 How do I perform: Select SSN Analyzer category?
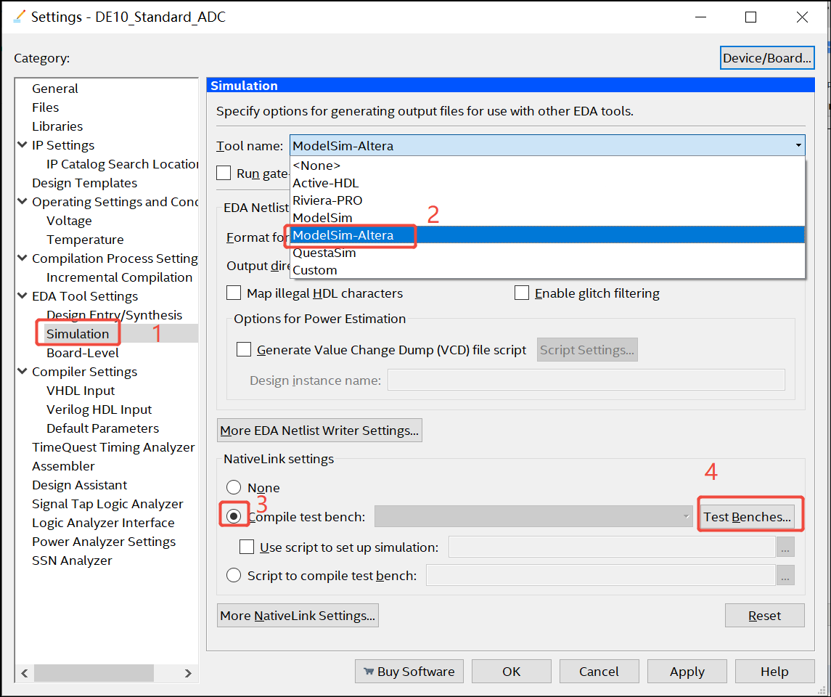[72, 561]
